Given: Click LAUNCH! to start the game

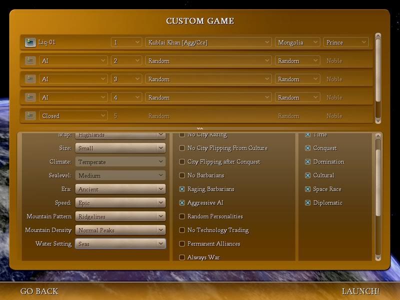Looking at the screenshot, I should (x=360, y=291).
